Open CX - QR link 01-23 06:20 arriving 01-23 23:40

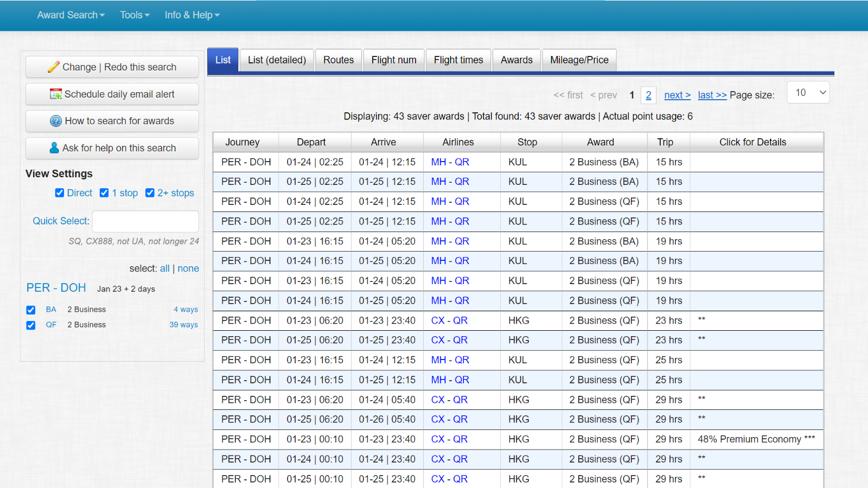[x=449, y=320]
